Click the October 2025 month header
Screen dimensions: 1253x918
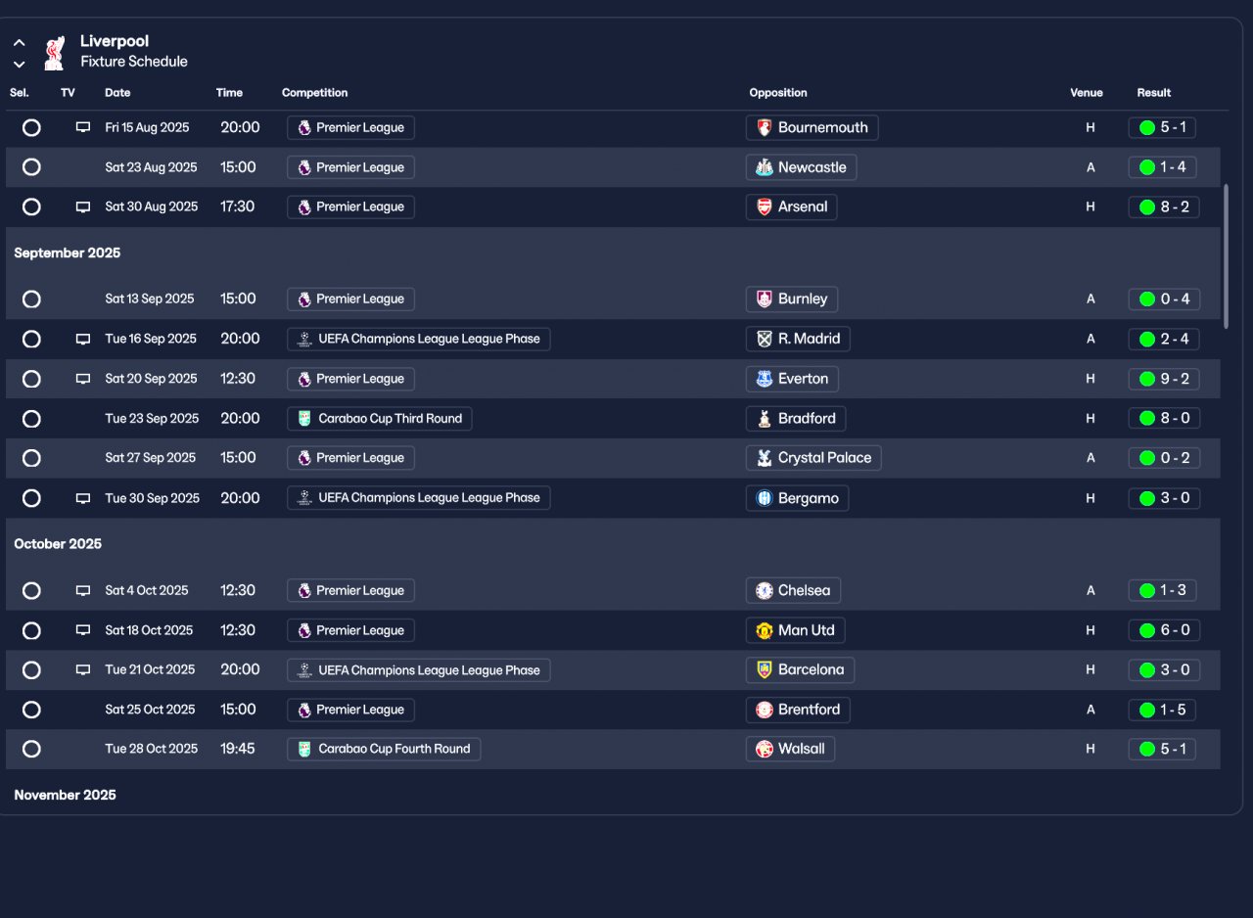point(58,544)
